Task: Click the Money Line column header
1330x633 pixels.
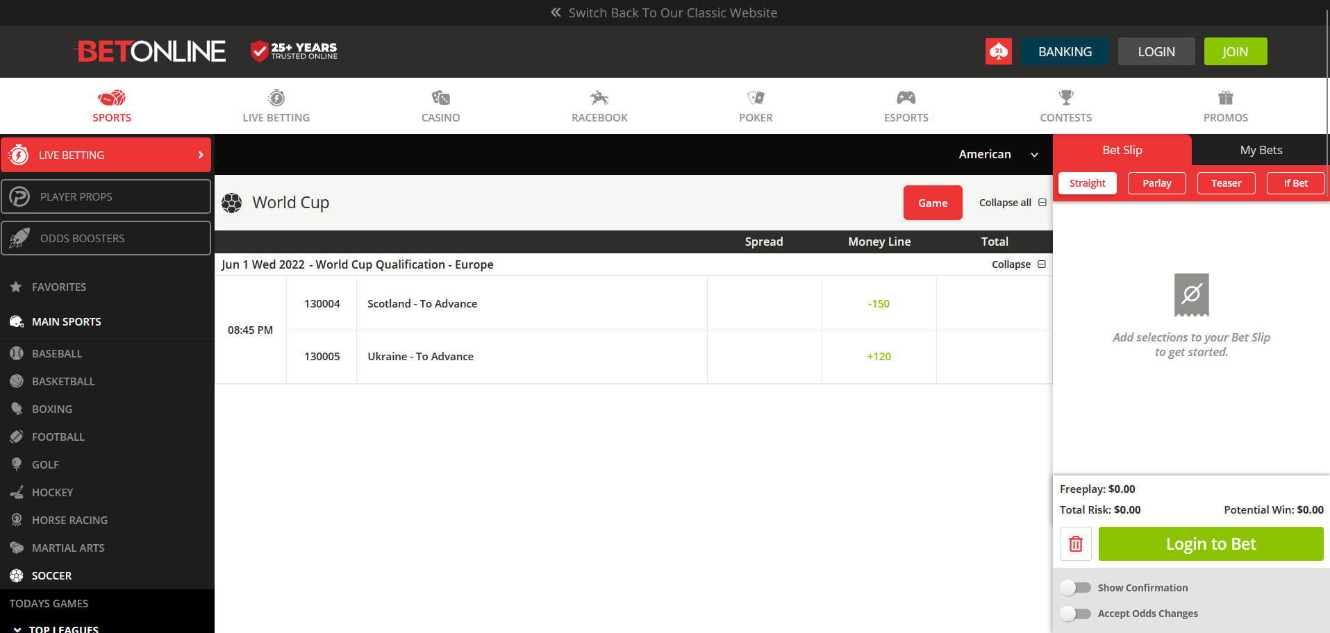Action: tap(879, 242)
